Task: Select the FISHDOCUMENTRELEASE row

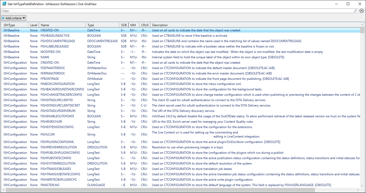Action: click(58, 41)
